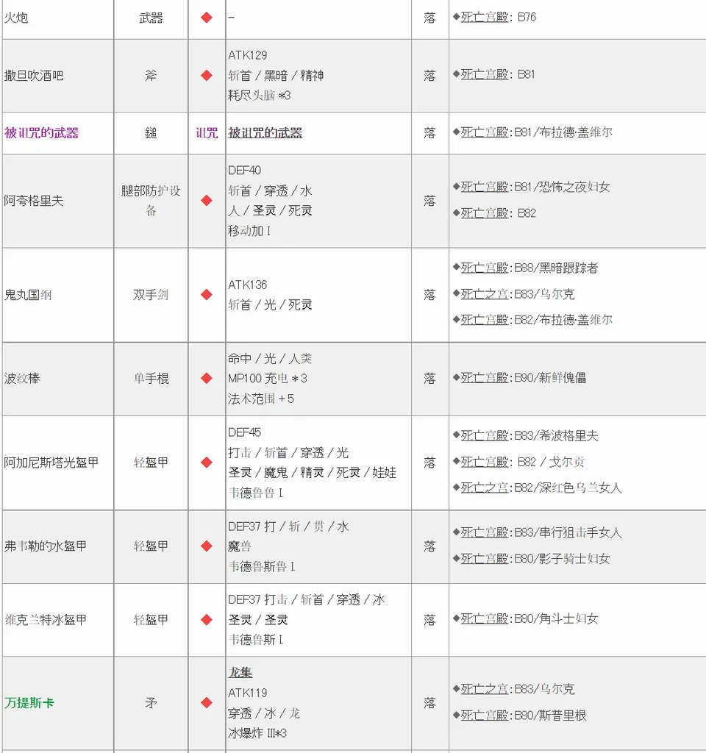The image size is (706, 753).
Task: Click the 死亡宫殿 link for B80/斯普里根
Action: pyautogui.click(x=485, y=715)
